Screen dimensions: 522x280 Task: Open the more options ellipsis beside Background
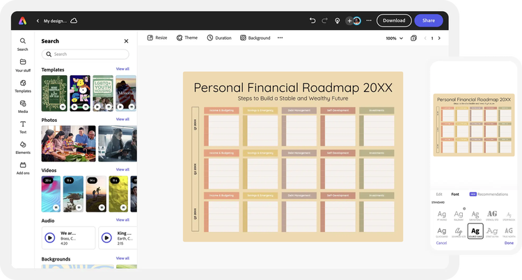coord(280,38)
